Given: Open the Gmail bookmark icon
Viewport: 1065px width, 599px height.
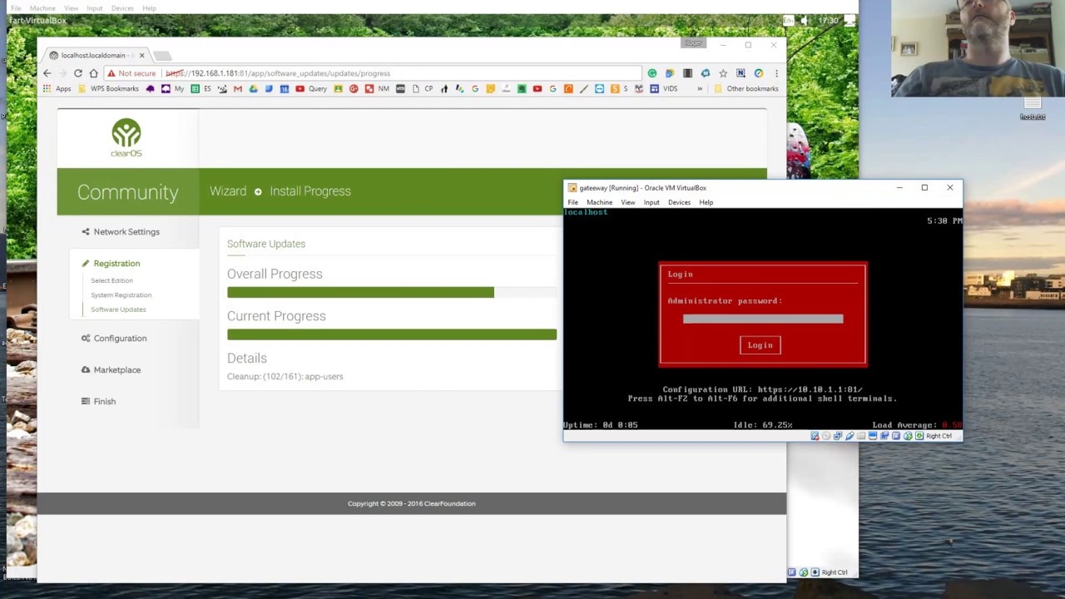Looking at the screenshot, I should click(237, 89).
